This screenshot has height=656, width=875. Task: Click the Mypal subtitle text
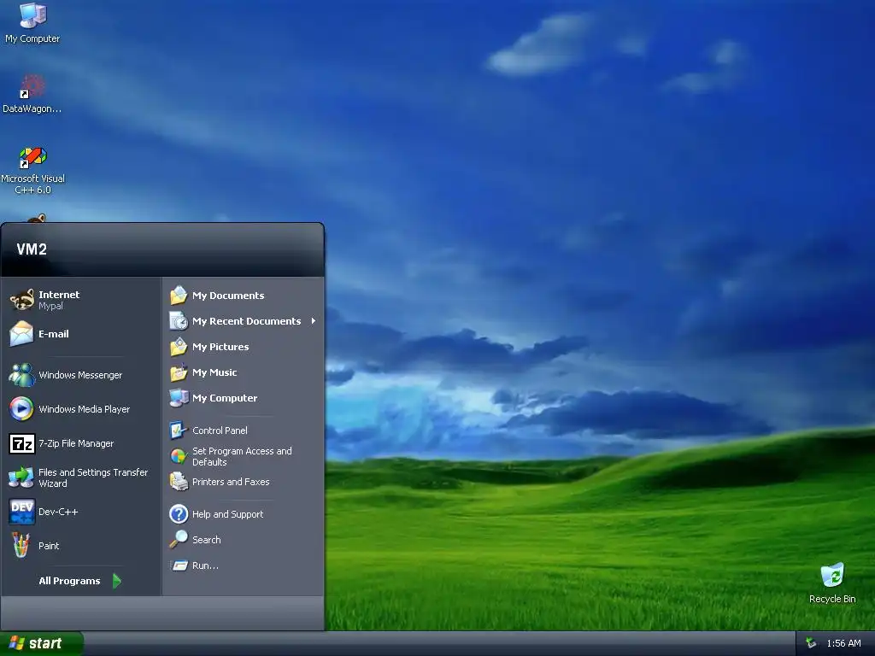tap(50, 307)
